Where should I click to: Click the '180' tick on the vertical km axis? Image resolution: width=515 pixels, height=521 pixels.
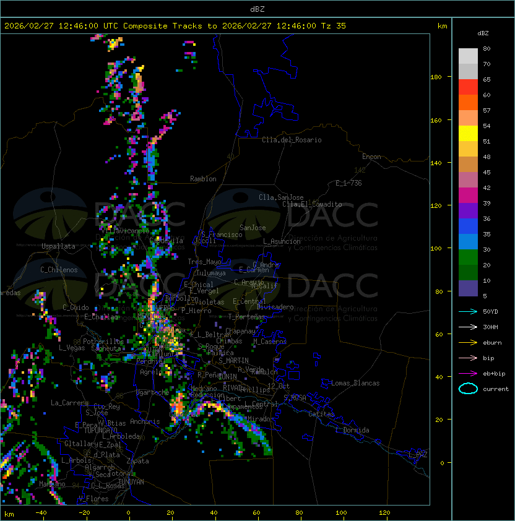pyautogui.click(x=436, y=77)
